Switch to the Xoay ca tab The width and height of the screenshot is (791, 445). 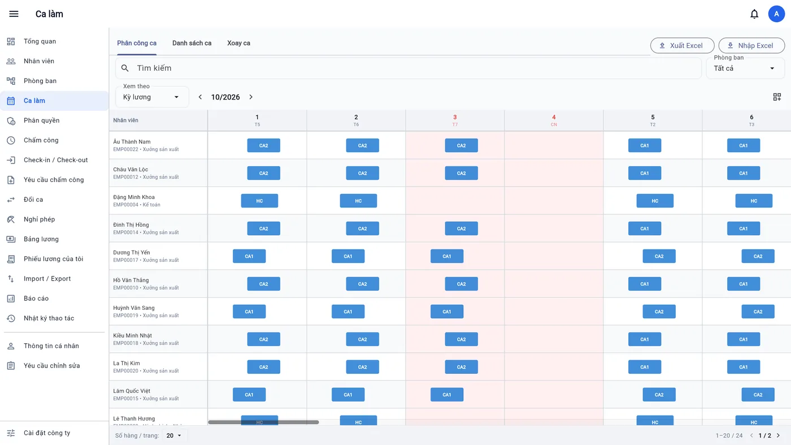[239, 43]
